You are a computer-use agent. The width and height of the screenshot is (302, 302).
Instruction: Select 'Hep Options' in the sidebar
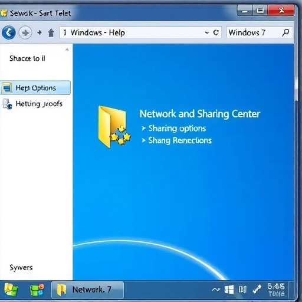tap(35, 88)
